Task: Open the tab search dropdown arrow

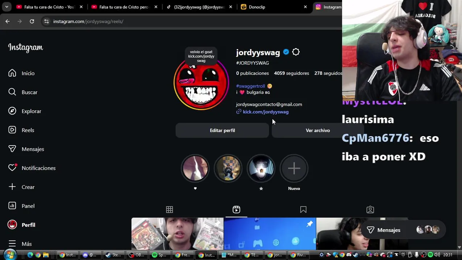Action: tap(7, 7)
